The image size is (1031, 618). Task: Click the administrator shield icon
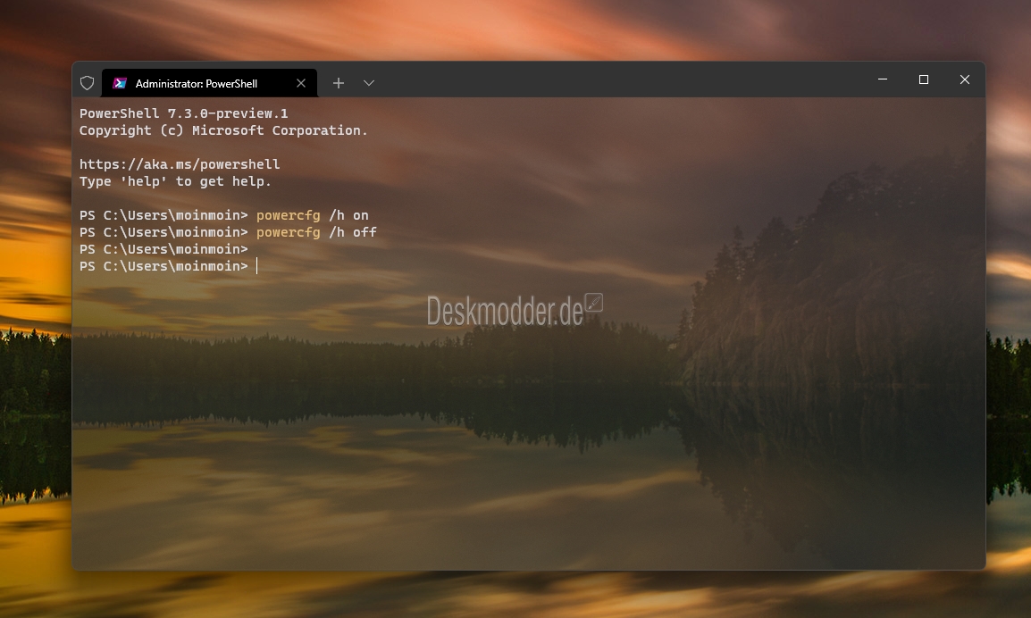pyautogui.click(x=87, y=83)
